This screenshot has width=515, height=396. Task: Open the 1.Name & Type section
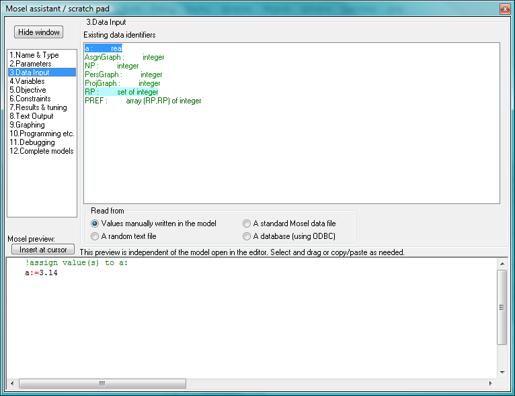coord(34,55)
